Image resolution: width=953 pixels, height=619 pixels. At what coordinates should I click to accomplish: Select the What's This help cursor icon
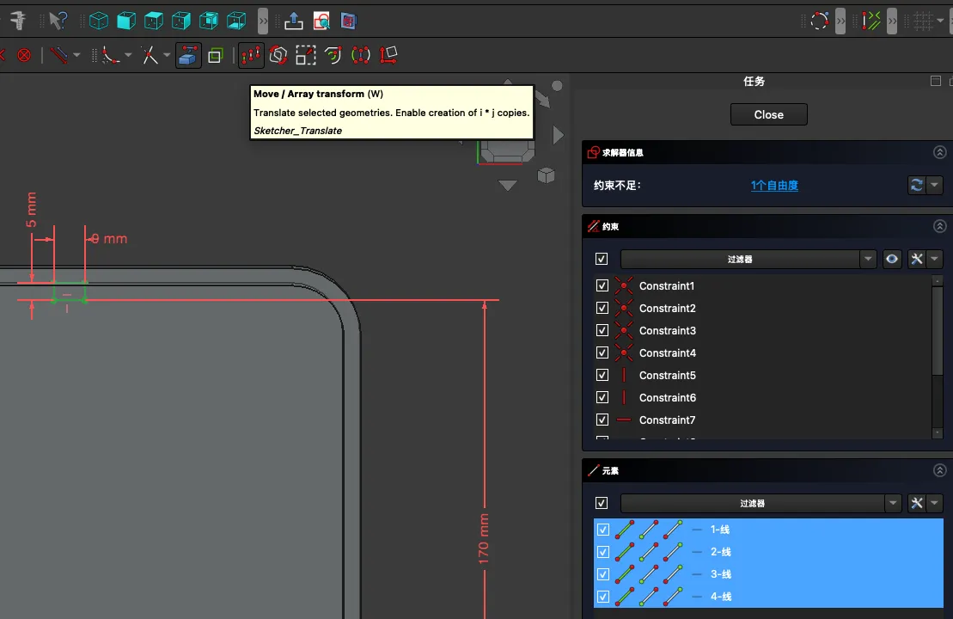coord(58,21)
